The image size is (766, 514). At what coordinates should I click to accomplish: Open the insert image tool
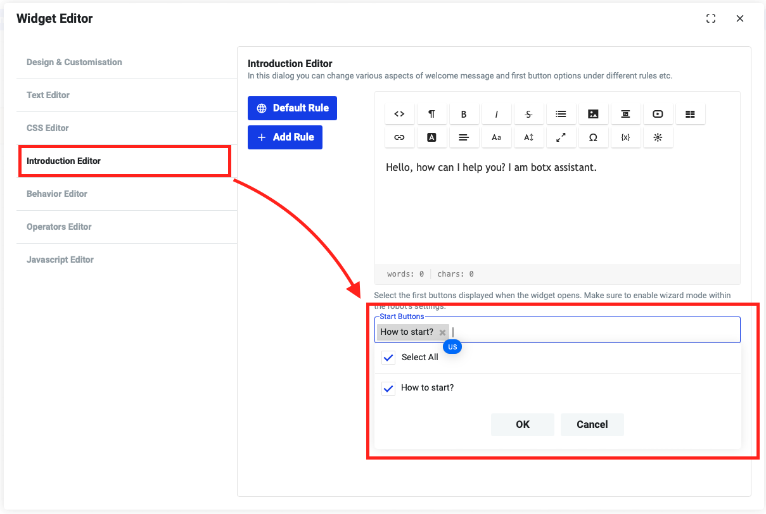click(x=594, y=114)
